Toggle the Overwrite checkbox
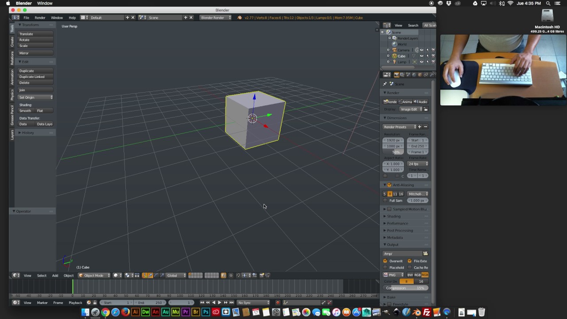 tap(385, 261)
